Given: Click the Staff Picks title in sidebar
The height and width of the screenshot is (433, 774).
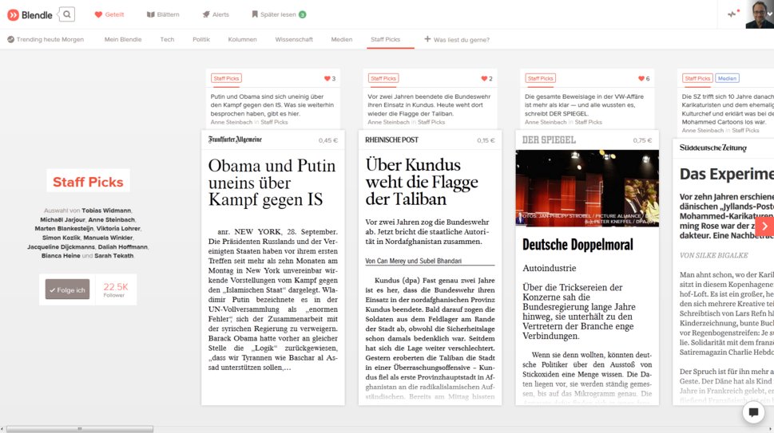Looking at the screenshot, I should point(88,182).
